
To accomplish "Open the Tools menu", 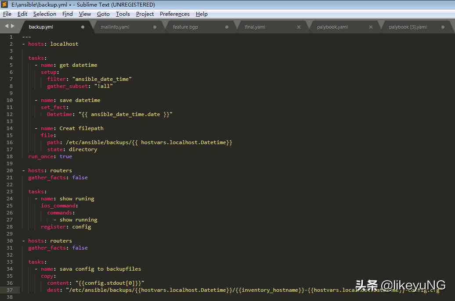I will point(123,14).
